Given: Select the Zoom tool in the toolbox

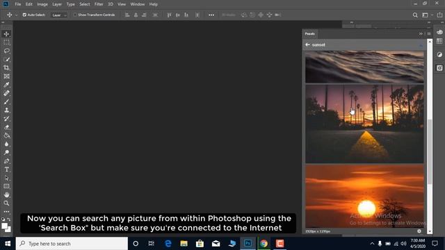Looking at the screenshot, I should pyautogui.click(x=6, y=203).
